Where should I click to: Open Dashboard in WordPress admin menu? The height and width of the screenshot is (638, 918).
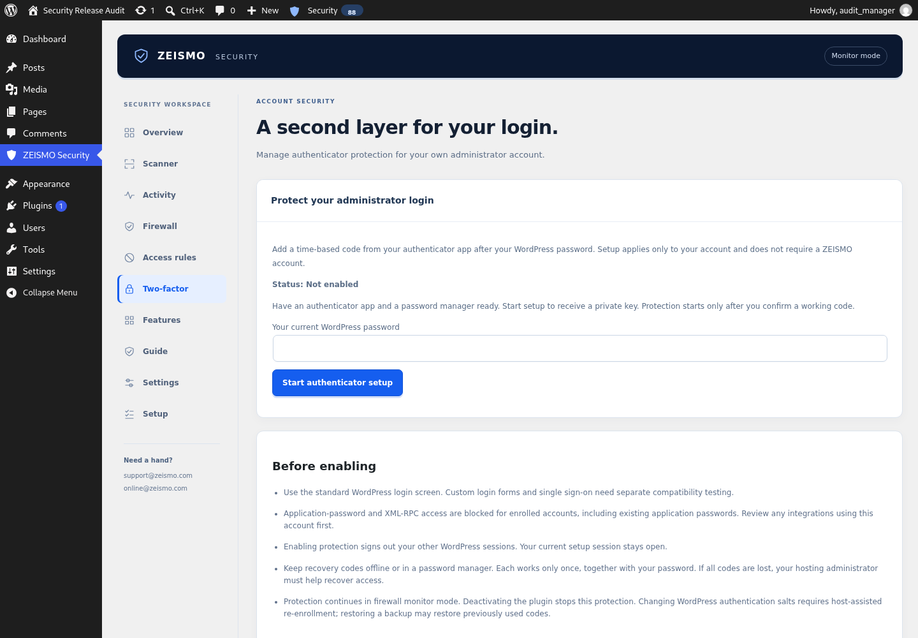click(51, 39)
